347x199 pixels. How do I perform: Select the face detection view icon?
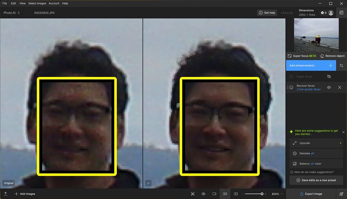click(x=193, y=194)
